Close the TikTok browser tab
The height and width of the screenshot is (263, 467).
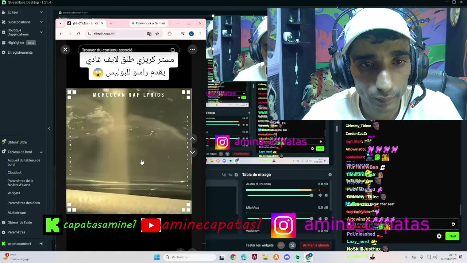(x=103, y=23)
